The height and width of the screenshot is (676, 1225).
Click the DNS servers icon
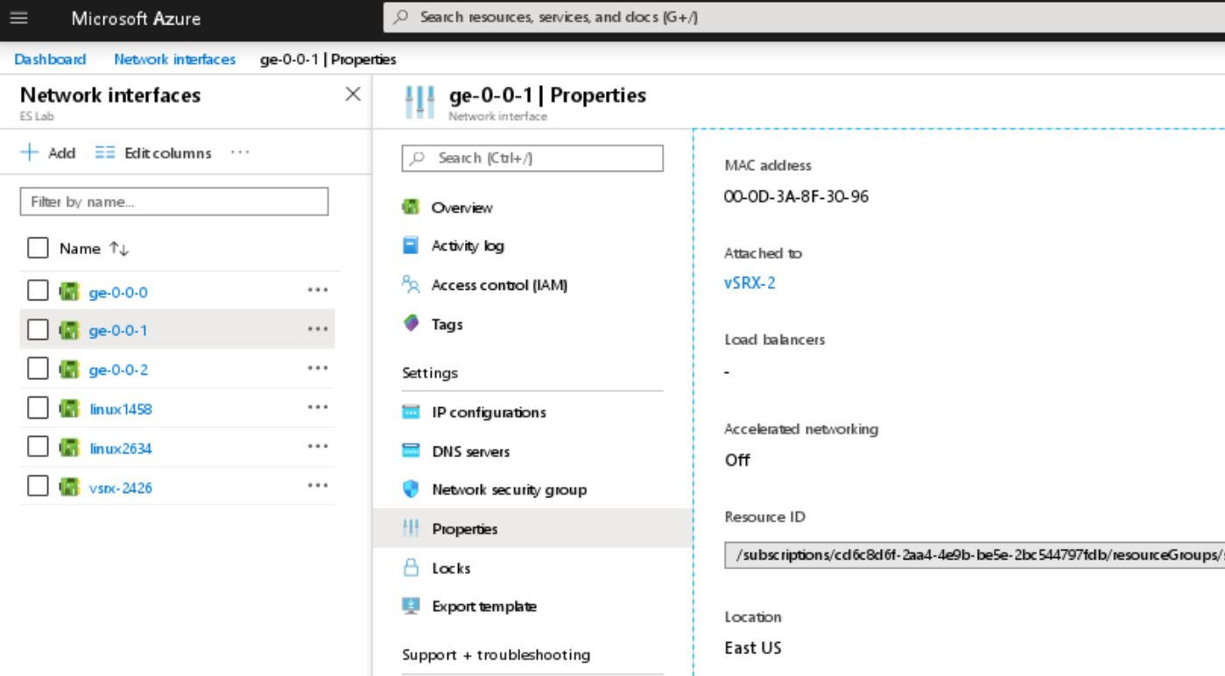411,452
